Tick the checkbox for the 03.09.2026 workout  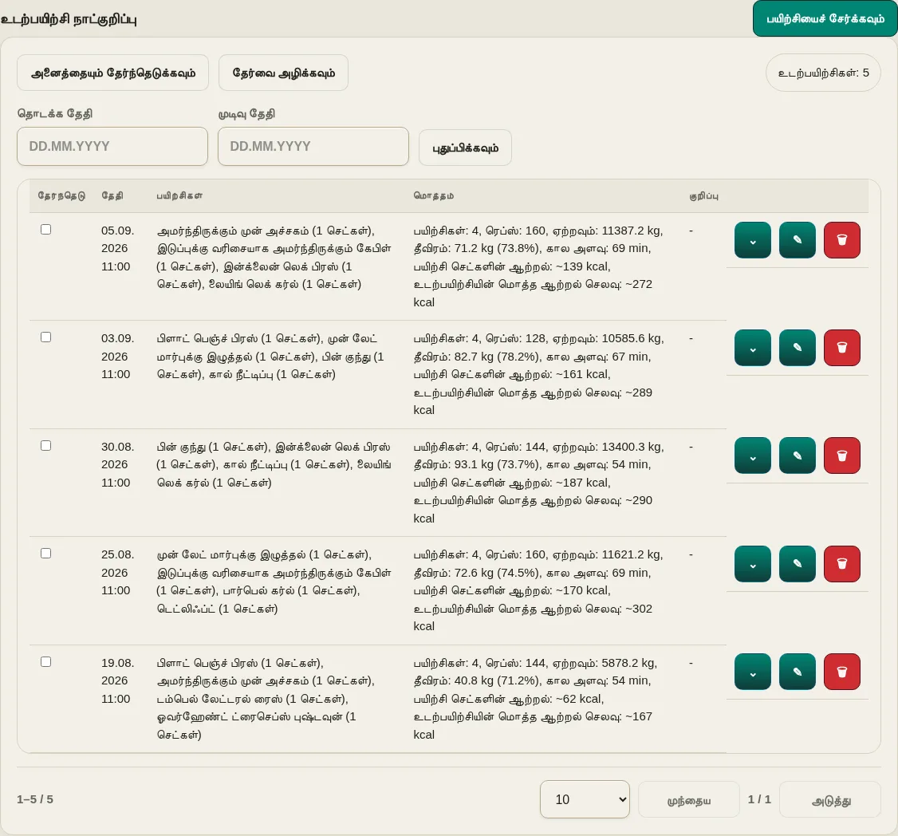tap(45, 337)
